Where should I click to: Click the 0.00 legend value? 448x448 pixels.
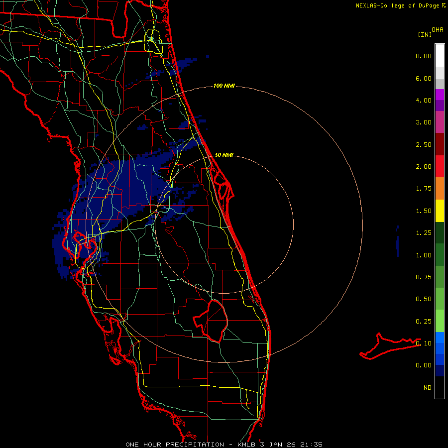[x=424, y=365]
